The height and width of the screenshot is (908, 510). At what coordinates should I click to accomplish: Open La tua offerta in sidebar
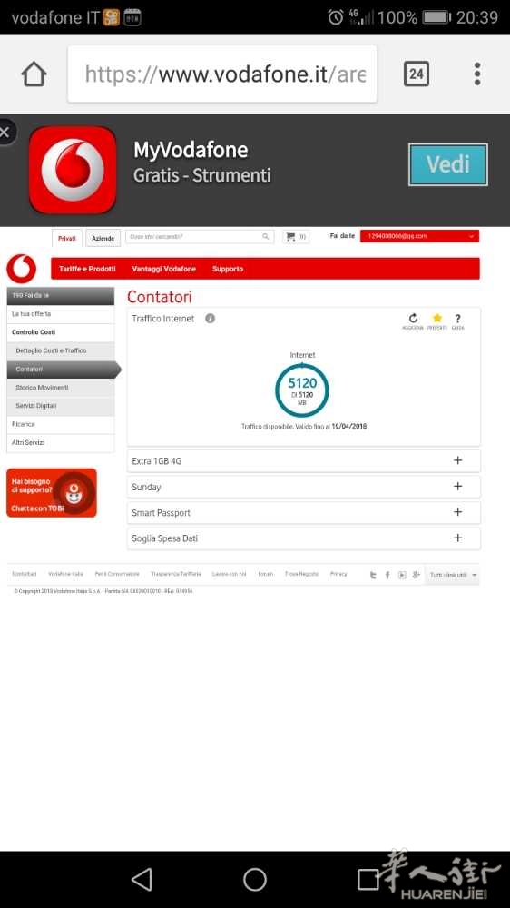click(x=60, y=314)
